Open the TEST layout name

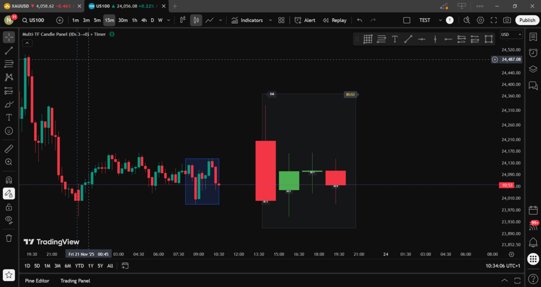point(425,20)
